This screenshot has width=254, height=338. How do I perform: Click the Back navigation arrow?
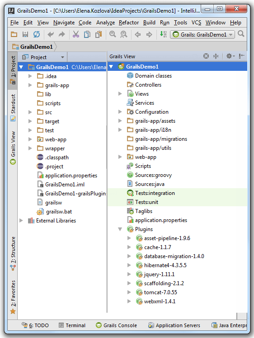click(x=138, y=34)
